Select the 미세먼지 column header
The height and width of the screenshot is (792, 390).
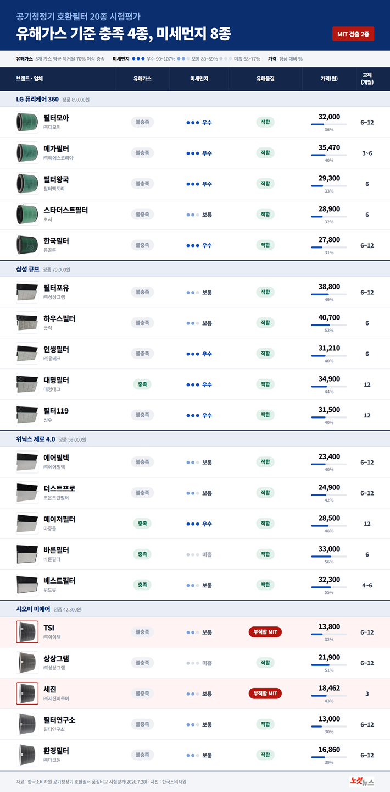tap(199, 79)
